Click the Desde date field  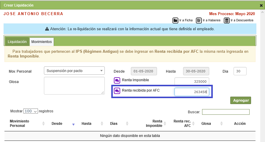(144, 71)
